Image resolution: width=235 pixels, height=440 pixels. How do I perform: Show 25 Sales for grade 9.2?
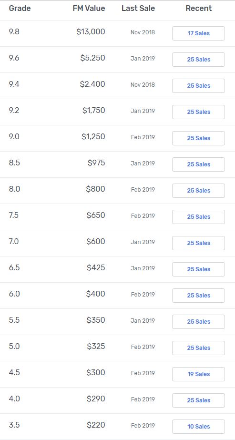click(198, 112)
